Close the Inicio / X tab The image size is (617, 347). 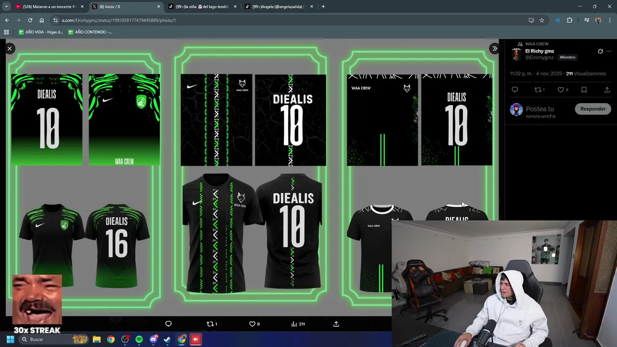pyautogui.click(x=159, y=7)
